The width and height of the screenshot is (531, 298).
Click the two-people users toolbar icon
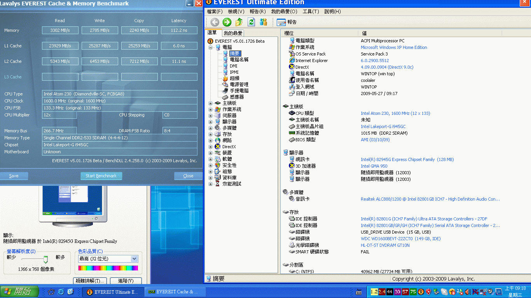pyautogui.click(x=264, y=22)
